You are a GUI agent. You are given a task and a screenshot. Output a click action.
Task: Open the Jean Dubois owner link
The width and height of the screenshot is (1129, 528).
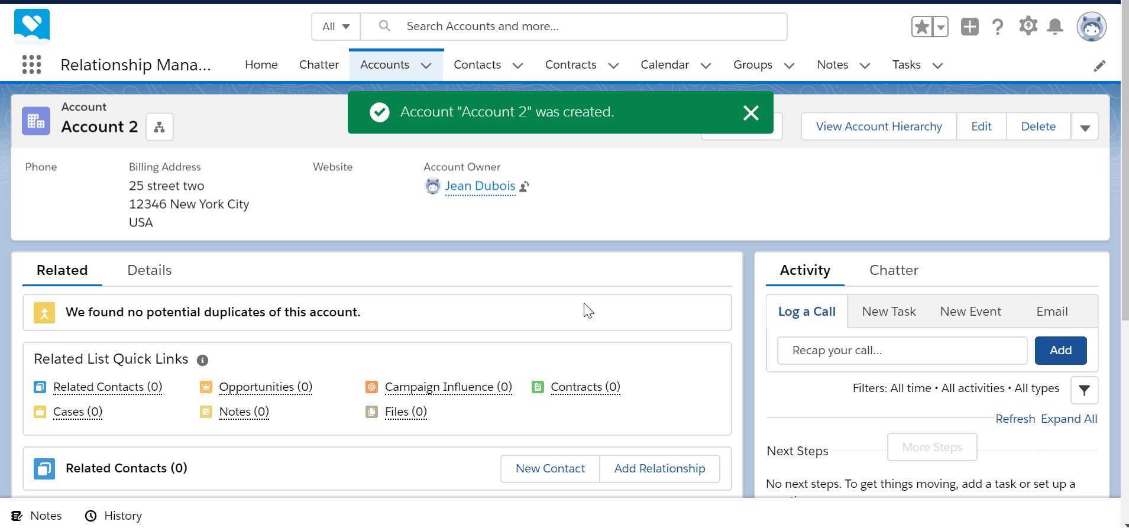[x=480, y=186]
